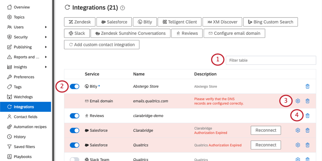Screen dimensions: 322x161
Task: Delete the Salesforce Qualtrics integration
Action: click(x=307, y=145)
